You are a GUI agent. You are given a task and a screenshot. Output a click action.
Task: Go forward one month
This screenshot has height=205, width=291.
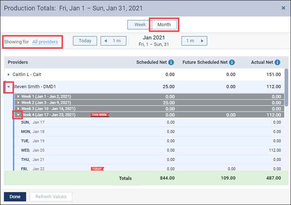[x=194, y=41]
